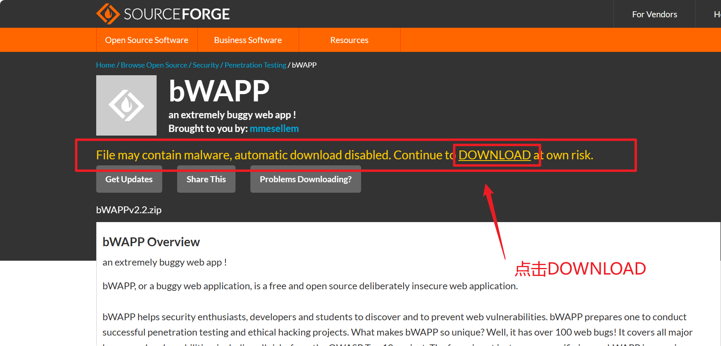Open the Penetration Testing breadcrumb link
The image size is (721, 346).
point(255,65)
